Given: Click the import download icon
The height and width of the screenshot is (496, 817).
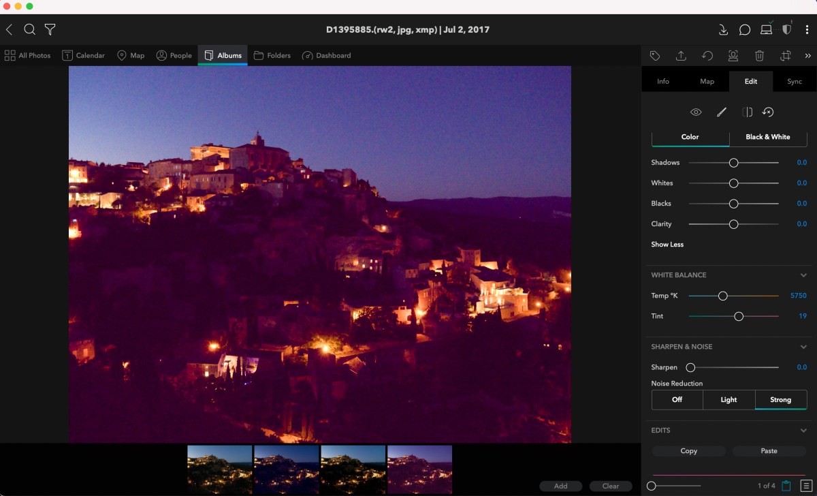Looking at the screenshot, I should coord(724,29).
